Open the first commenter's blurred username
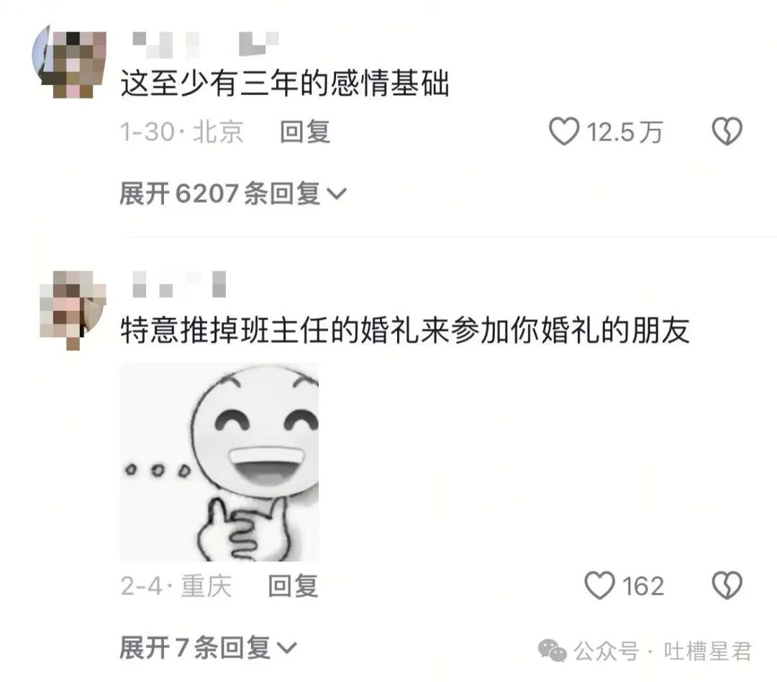The width and height of the screenshot is (777, 682). pyautogui.click(x=206, y=44)
